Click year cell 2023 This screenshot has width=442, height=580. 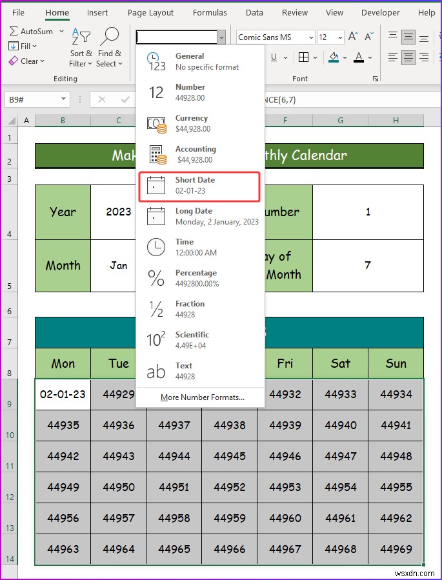pos(118,212)
